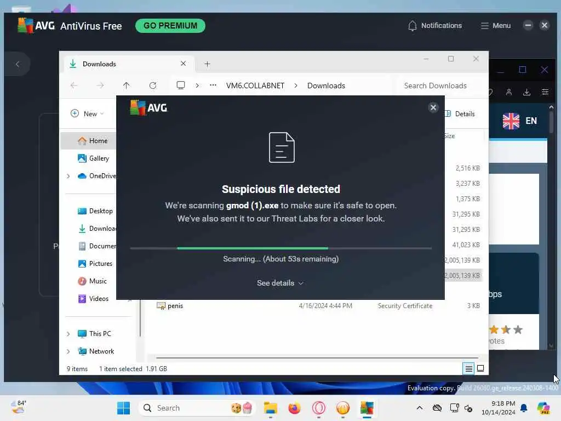The image size is (561, 421).
Task: Expand the This PC tree node
Action: pos(68,334)
